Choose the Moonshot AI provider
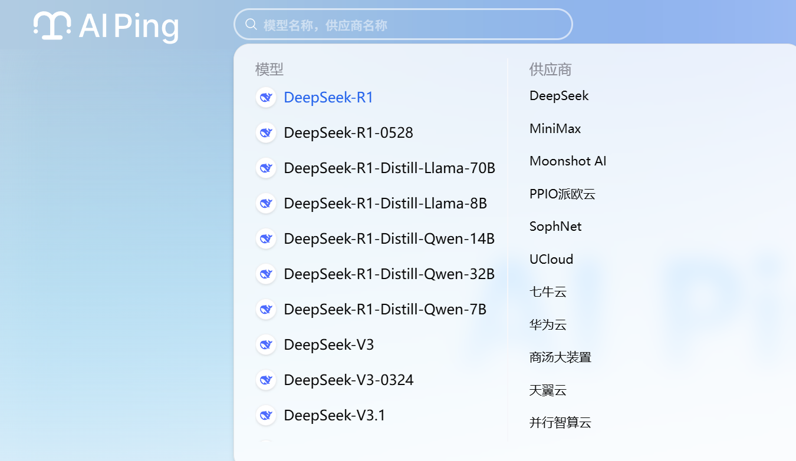This screenshot has width=796, height=461. coord(568,161)
